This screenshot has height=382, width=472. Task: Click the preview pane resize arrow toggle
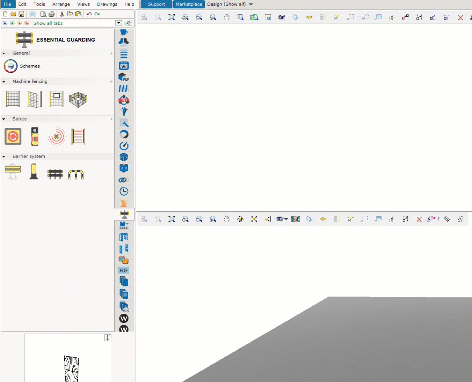(x=107, y=338)
